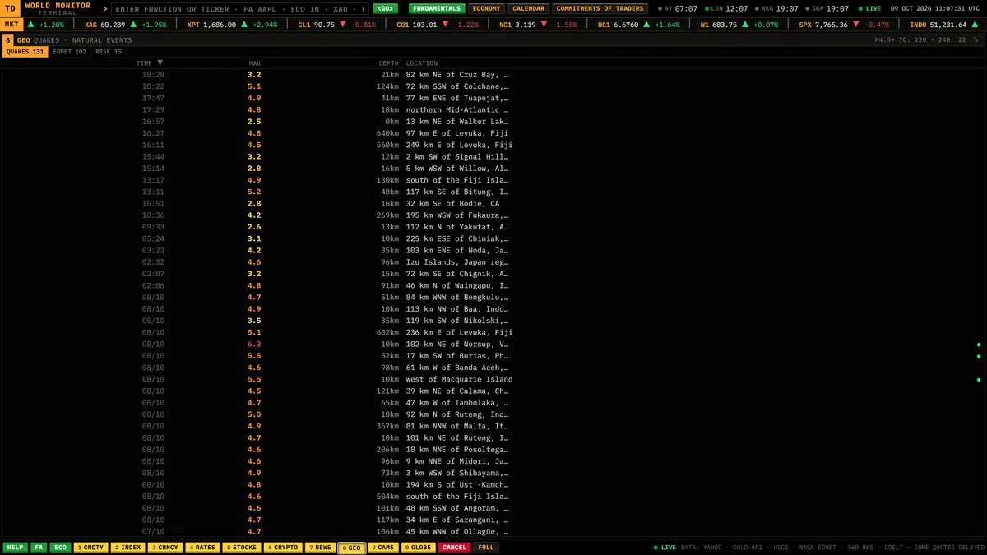Click the MAG column header
987x555 pixels.
(x=255, y=63)
